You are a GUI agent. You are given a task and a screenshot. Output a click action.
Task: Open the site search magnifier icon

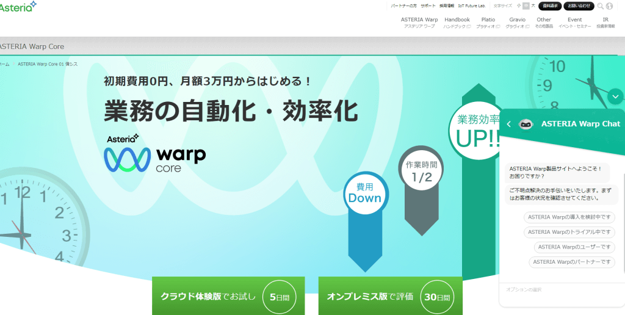(x=601, y=6)
